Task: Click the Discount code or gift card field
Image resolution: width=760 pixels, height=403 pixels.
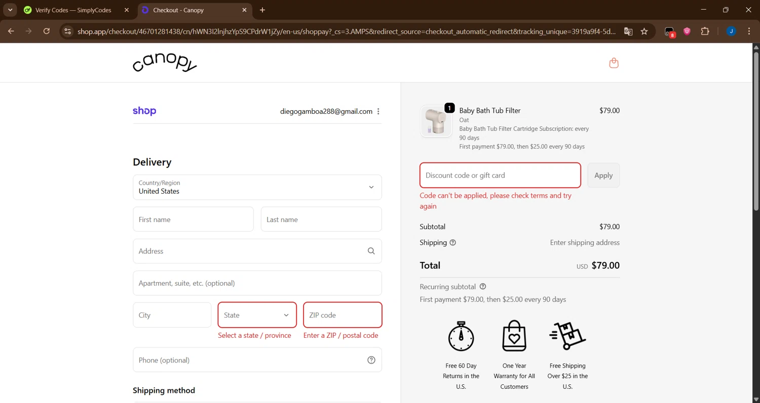Action: (500, 175)
